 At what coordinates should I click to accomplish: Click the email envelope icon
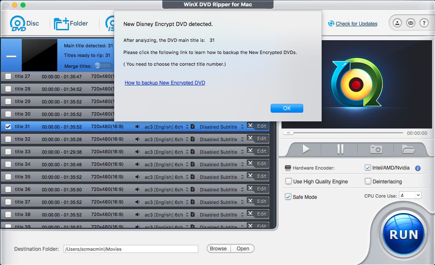(x=411, y=23)
